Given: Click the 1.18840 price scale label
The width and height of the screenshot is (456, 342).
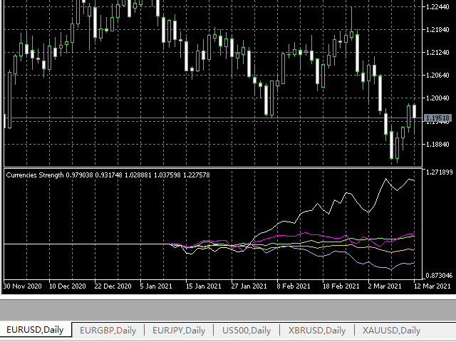Looking at the screenshot, I should pos(436,144).
